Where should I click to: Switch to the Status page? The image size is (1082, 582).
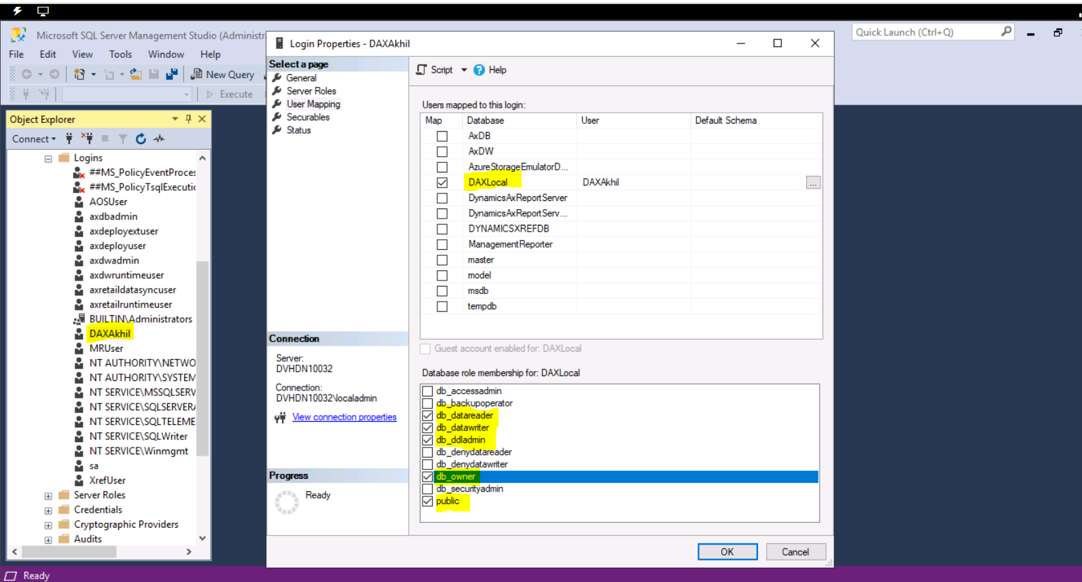(298, 130)
